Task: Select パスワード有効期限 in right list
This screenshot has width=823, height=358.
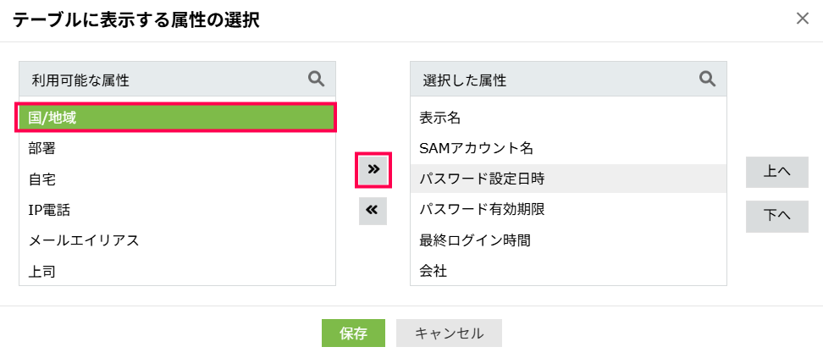Action: [567, 210]
